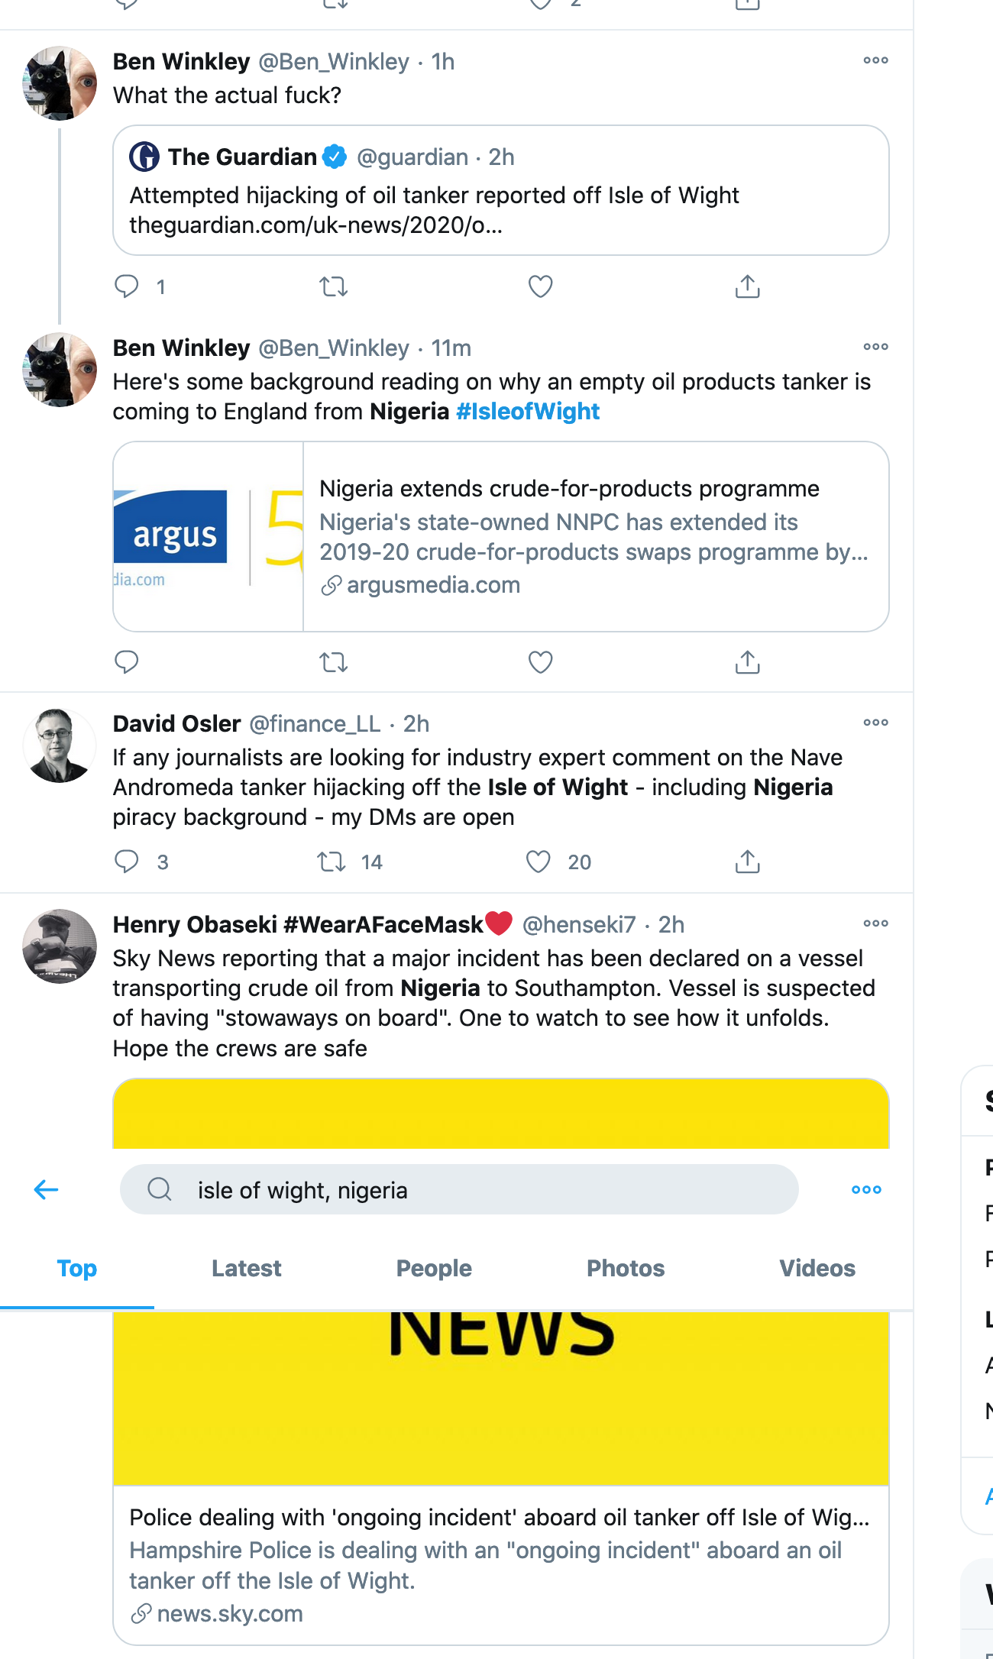The height and width of the screenshot is (1659, 993).
Task: Open more options on Henry Obaseki's tweet
Action: [x=875, y=923]
